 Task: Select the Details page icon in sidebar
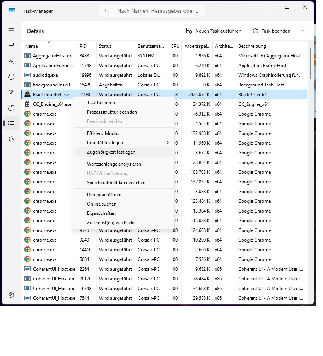(11, 123)
